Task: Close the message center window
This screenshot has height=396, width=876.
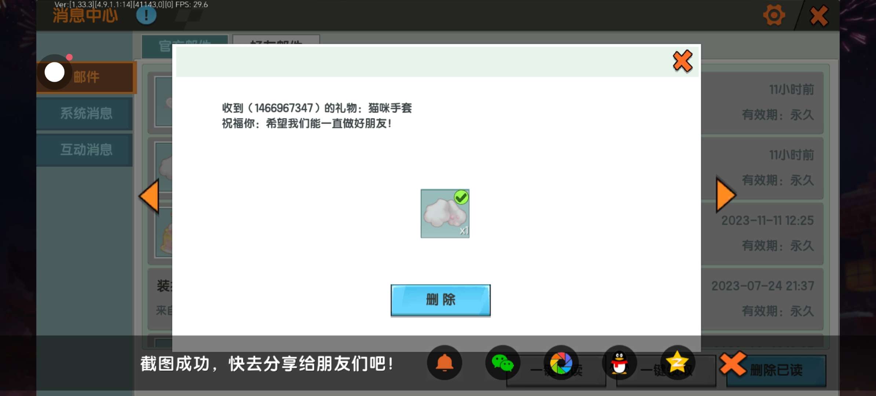Action: tap(819, 15)
